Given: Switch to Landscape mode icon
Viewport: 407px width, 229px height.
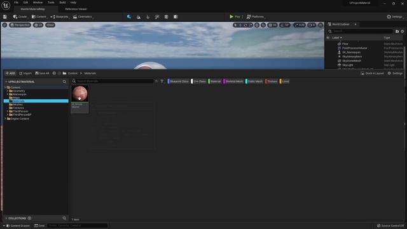Looking at the screenshot, I should pos(139,17).
